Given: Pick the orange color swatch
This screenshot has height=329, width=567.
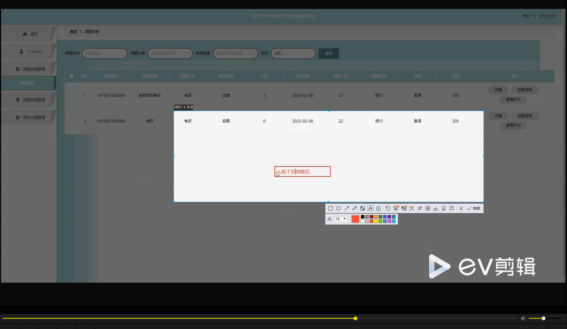Looking at the screenshot, I should click(376, 217).
